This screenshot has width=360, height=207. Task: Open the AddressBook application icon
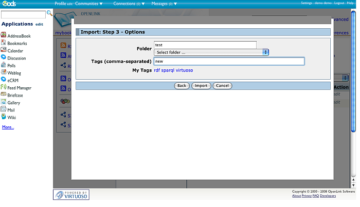[4, 35]
